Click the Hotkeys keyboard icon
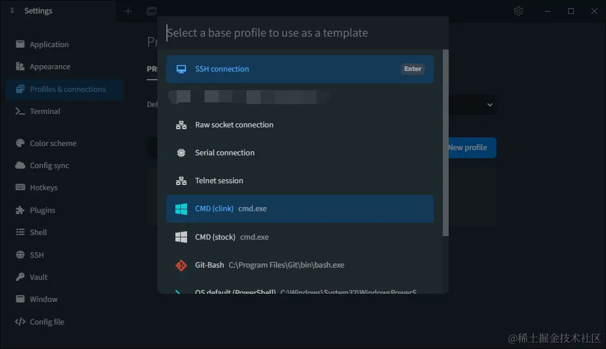The height and width of the screenshot is (349, 606). click(x=20, y=187)
